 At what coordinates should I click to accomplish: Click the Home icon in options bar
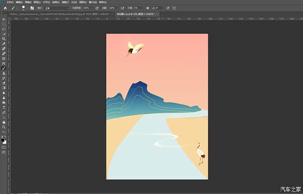pyautogui.click(x=5, y=8)
